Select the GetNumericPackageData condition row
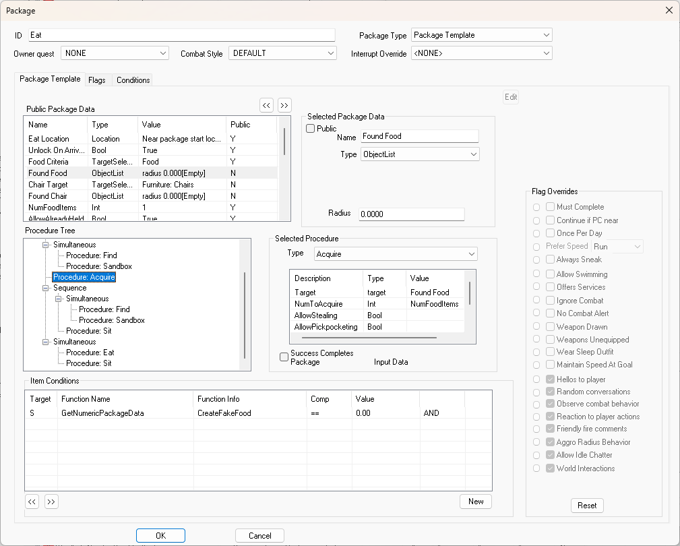The width and height of the screenshot is (680, 546). [x=258, y=413]
